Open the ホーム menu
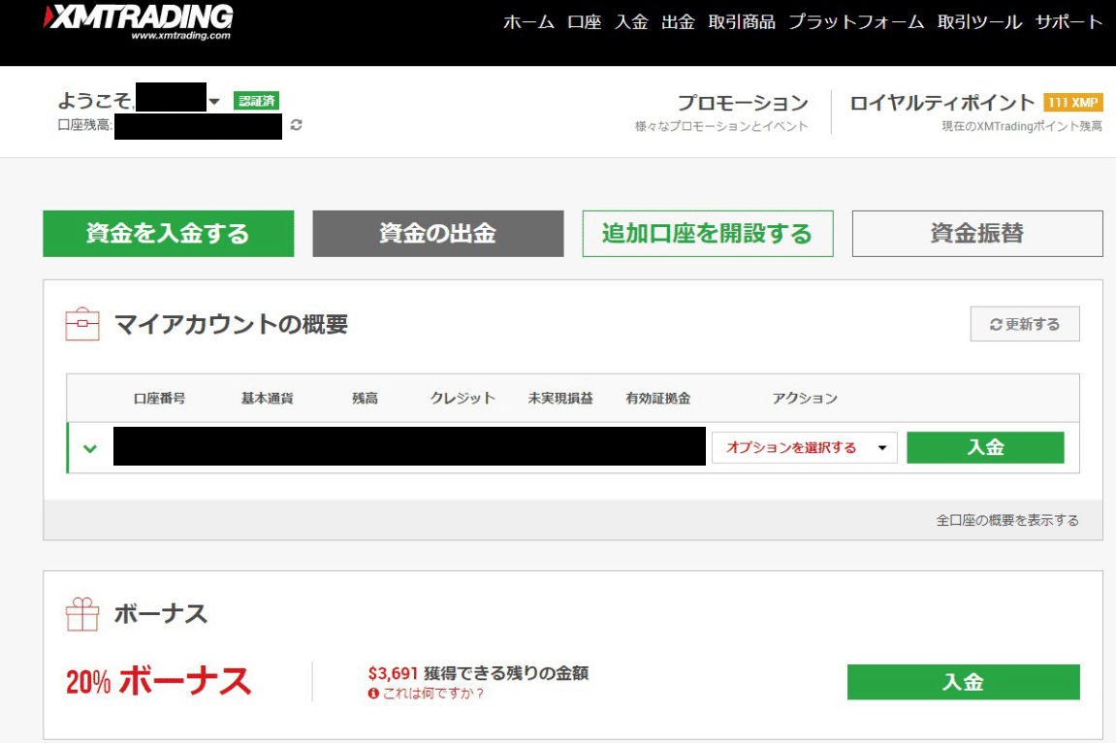This screenshot has height=743, width=1116. 528,22
